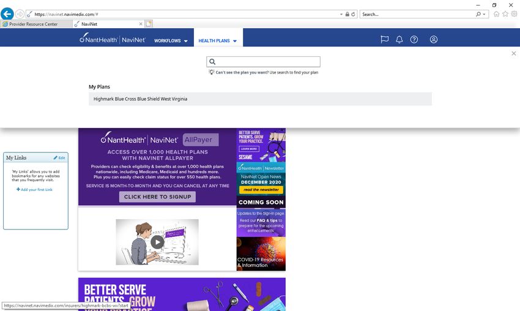The width and height of the screenshot is (520, 311).
Task: Click the My Links panel title
Action: coord(17,158)
